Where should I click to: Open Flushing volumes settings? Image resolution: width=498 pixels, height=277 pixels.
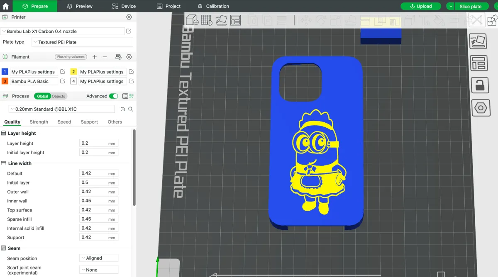point(71,57)
